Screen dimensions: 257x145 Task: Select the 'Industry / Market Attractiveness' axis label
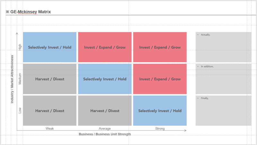pyautogui.click(x=12, y=79)
